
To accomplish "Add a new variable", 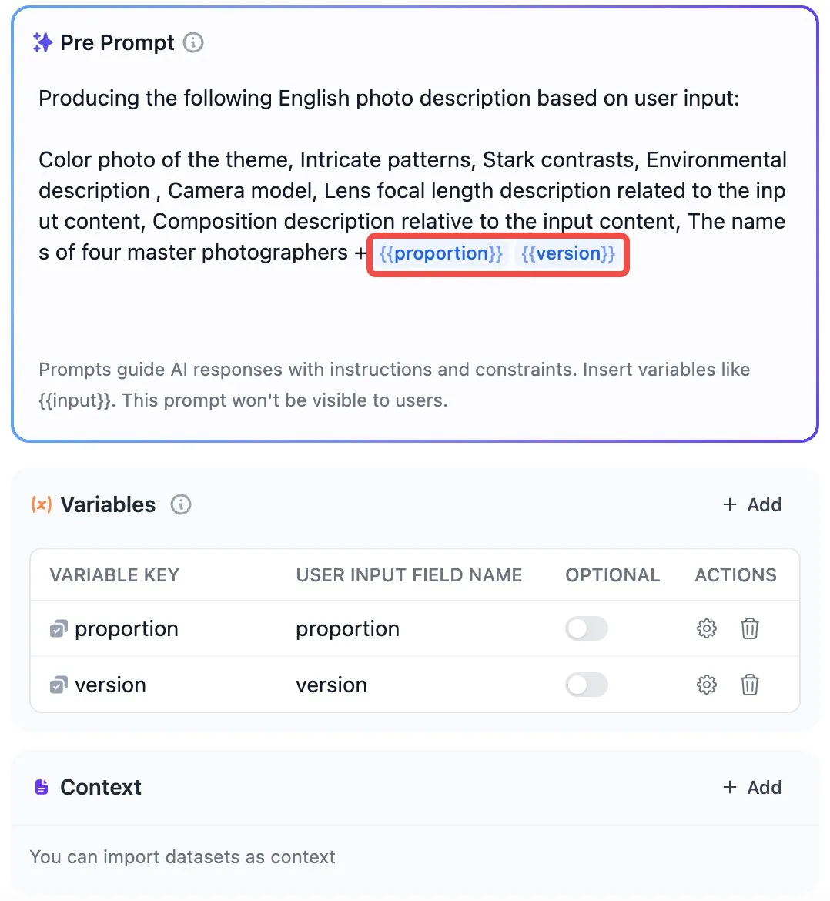I will pos(752,504).
